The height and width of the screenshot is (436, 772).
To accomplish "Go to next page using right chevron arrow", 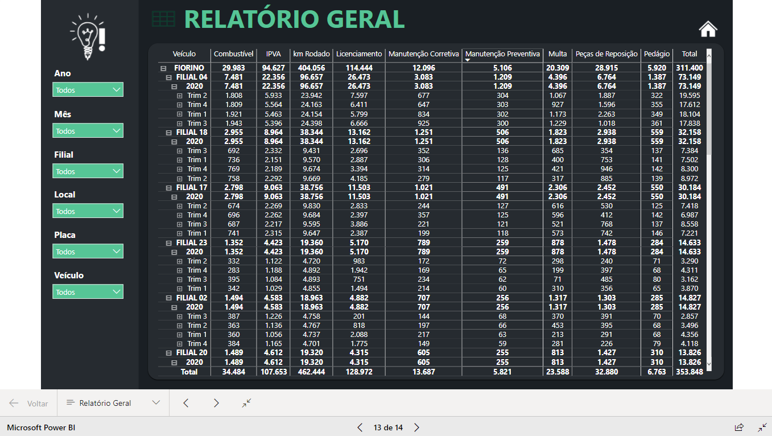I will point(216,403).
